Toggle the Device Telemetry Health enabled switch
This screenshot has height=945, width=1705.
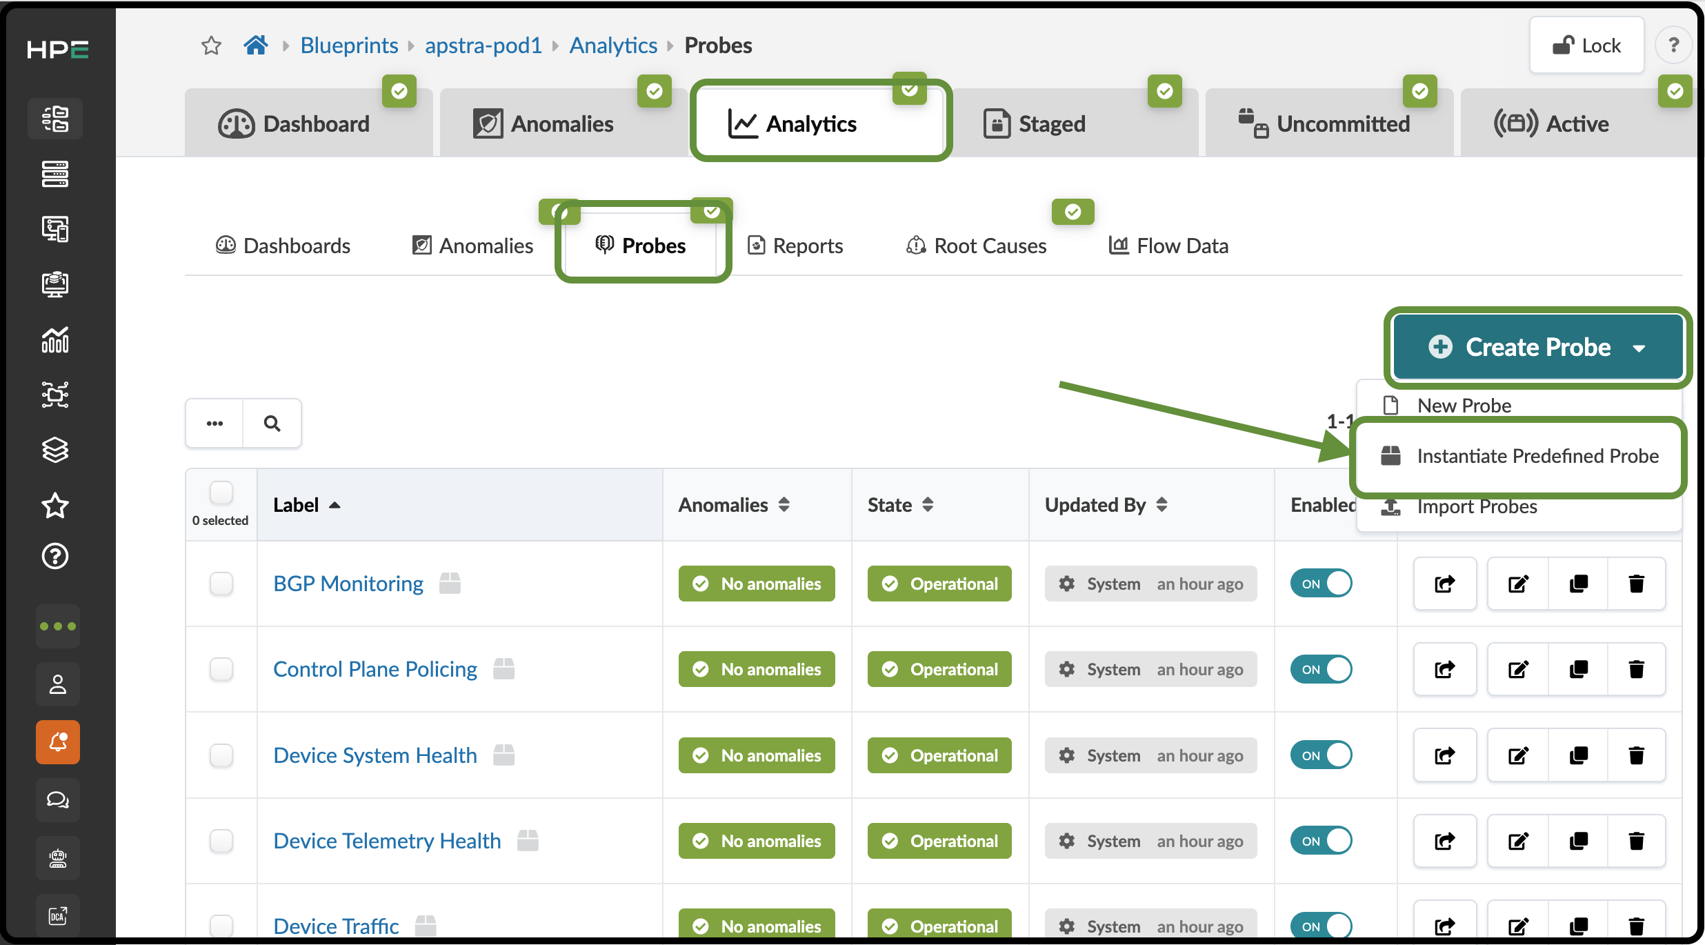pyautogui.click(x=1322, y=841)
